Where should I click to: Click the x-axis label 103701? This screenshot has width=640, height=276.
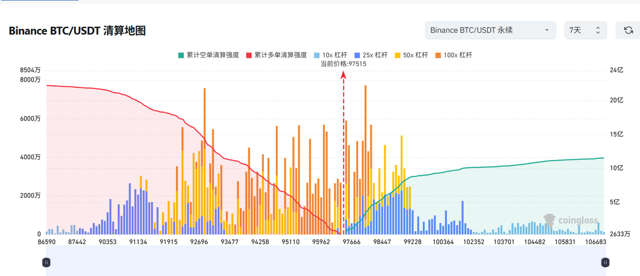505,241
